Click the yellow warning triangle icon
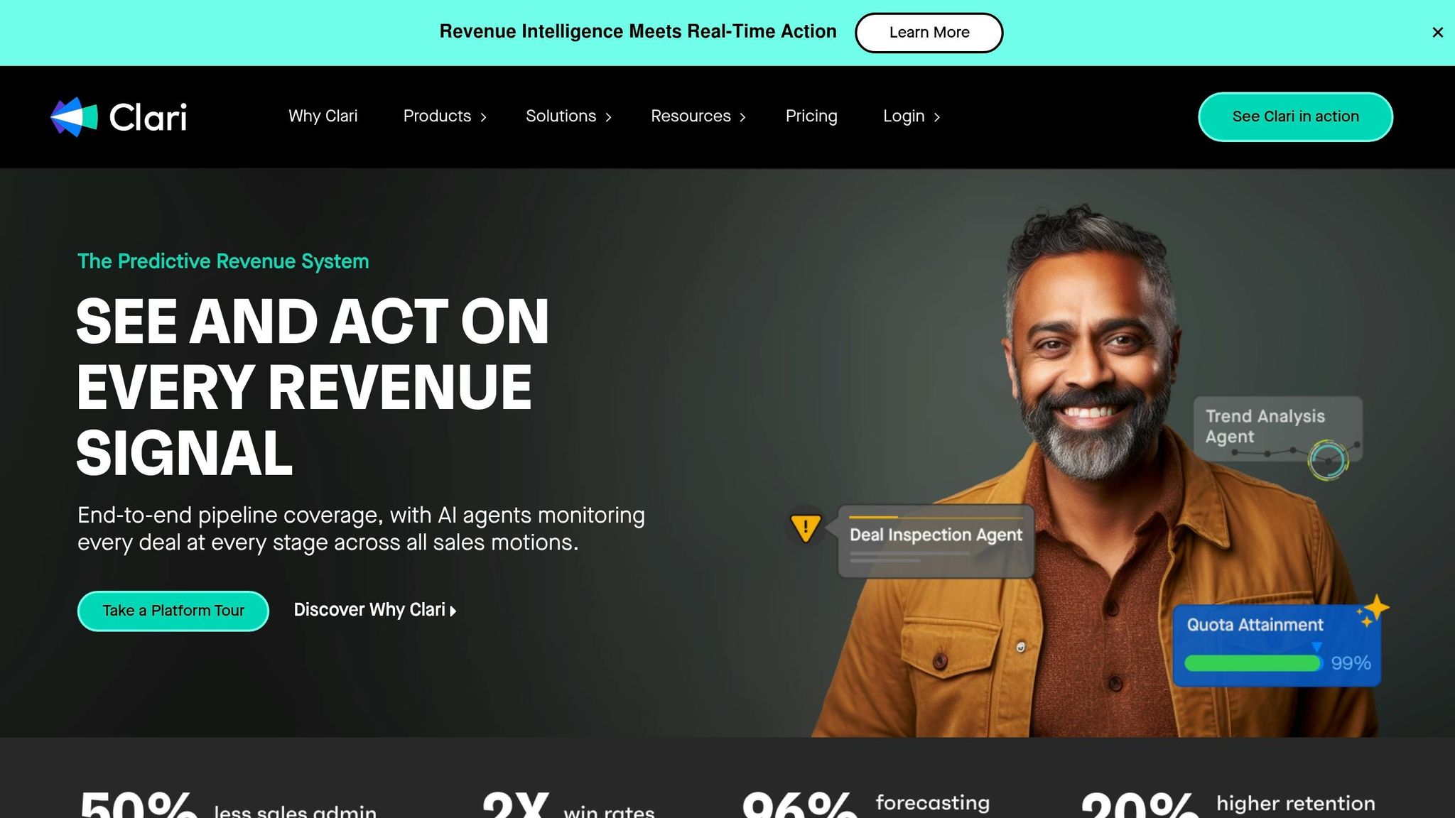The height and width of the screenshot is (818, 1455). (x=806, y=528)
